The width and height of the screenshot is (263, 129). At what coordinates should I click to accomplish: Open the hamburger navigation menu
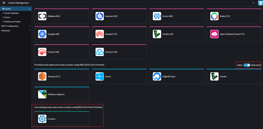(x=4, y=3)
